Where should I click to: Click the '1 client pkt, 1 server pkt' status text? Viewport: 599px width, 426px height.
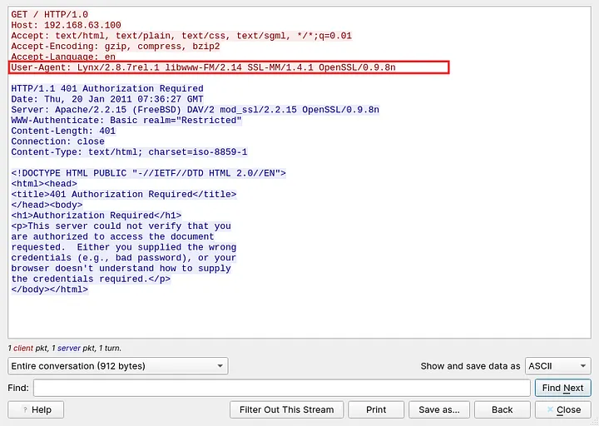point(65,348)
